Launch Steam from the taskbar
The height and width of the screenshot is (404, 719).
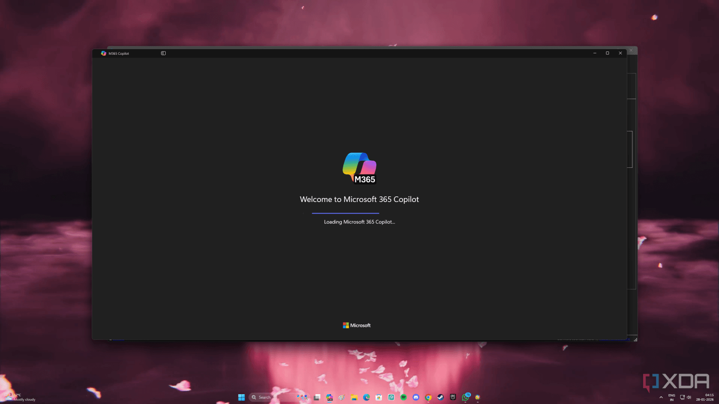pyautogui.click(x=440, y=397)
